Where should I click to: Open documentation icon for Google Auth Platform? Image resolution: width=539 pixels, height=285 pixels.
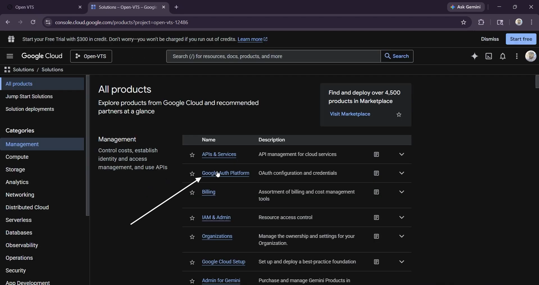[x=377, y=173]
